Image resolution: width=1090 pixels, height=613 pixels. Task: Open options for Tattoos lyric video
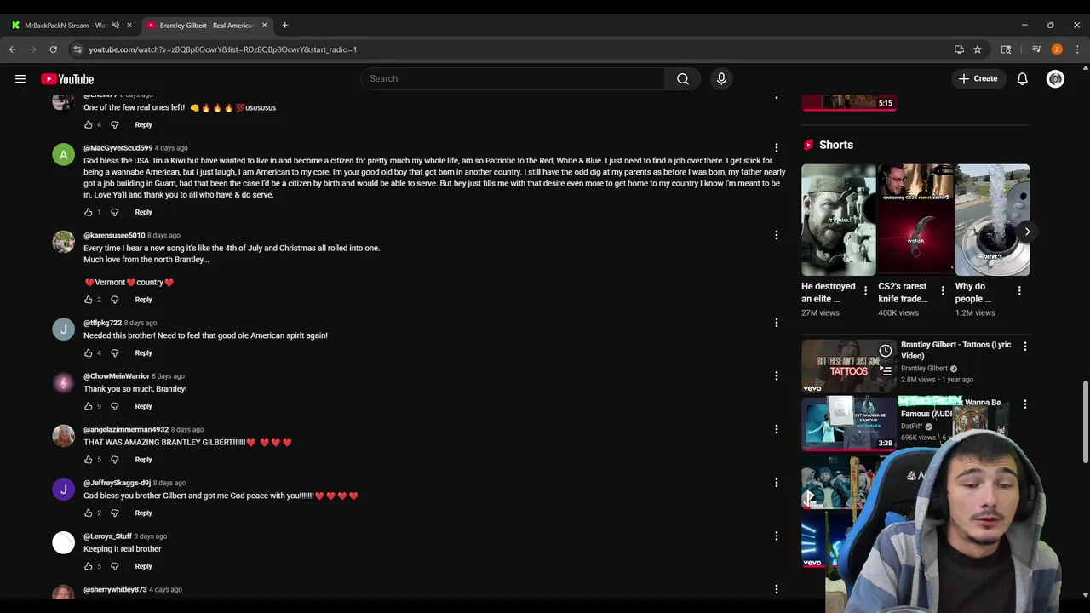[1024, 347]
